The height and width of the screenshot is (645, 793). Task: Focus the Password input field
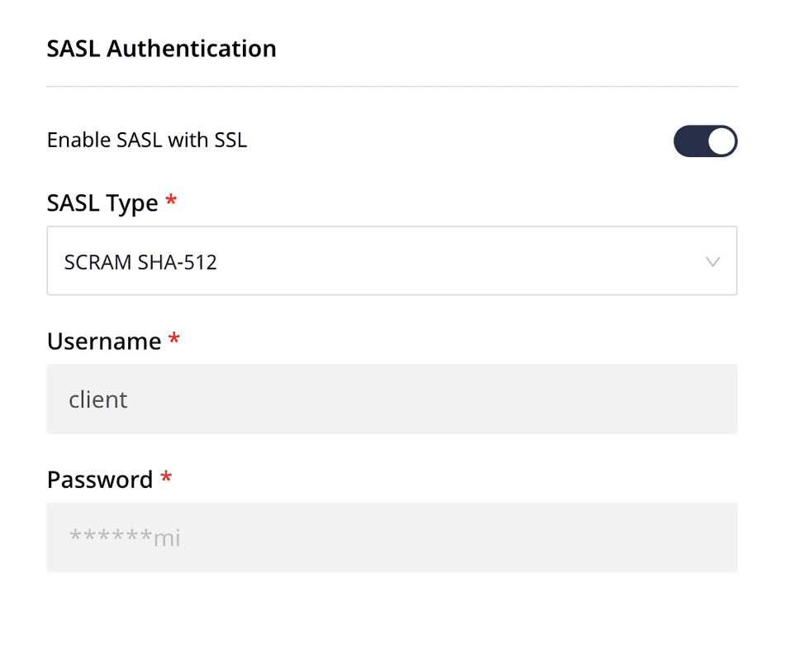[x=392, y=537]
